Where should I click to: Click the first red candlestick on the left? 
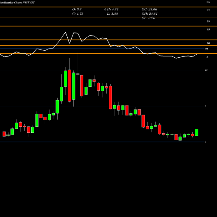coord(4,134)
